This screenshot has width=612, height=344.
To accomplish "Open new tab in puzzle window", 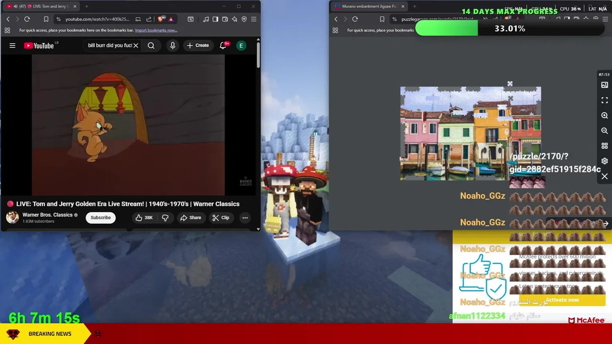I will [x=415, y=6].
